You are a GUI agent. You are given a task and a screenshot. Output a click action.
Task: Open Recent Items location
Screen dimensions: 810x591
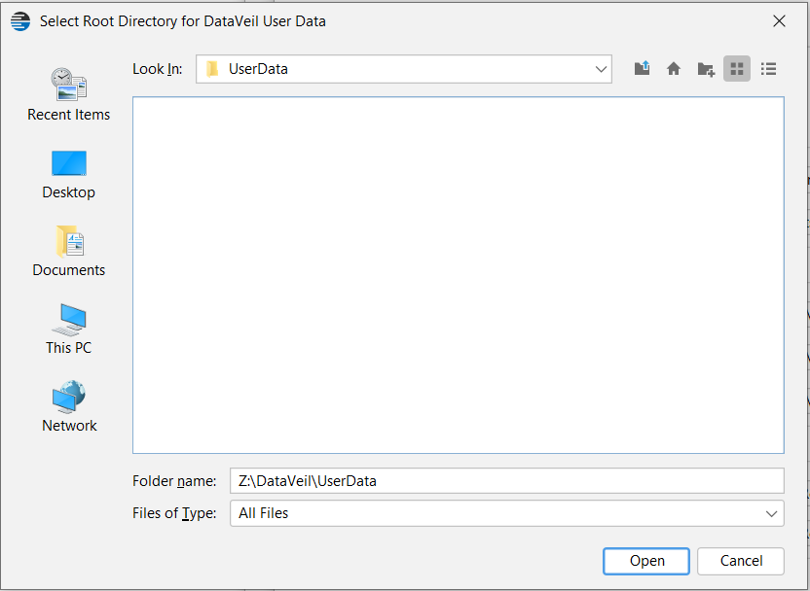(69, 94)
